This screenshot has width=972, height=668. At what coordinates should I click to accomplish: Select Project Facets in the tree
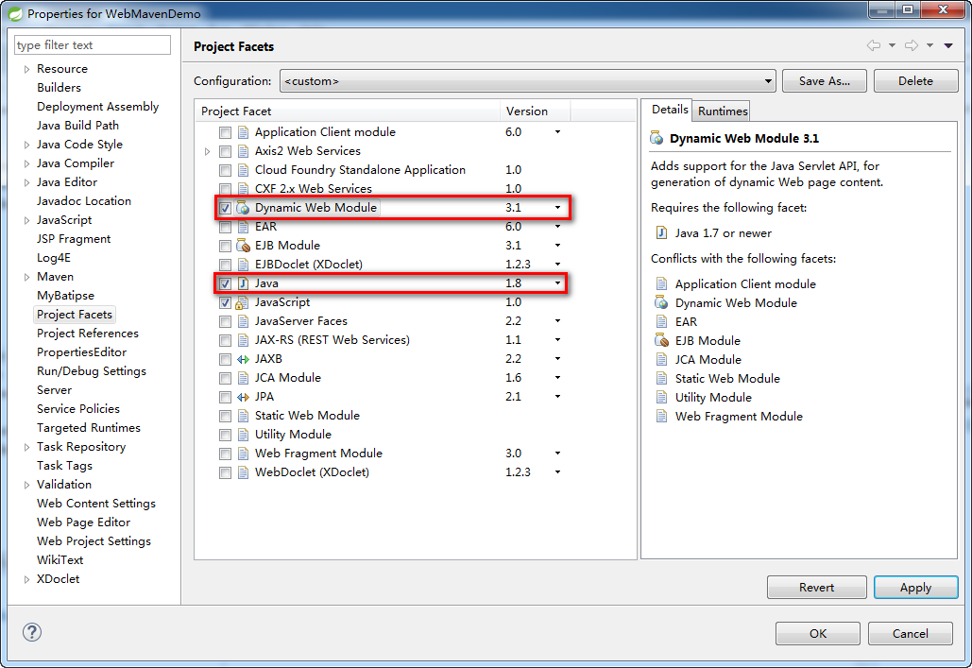coord(75,315)
